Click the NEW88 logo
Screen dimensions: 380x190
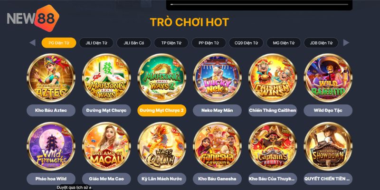coord(33,18)
